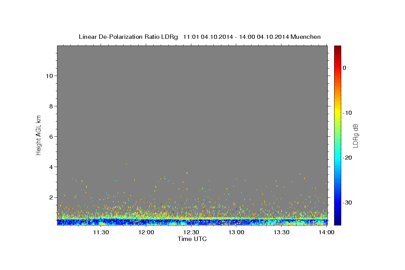
Task: Click the 14:00 time tick label
Action: pyautogui.click(x=327, y=233)
